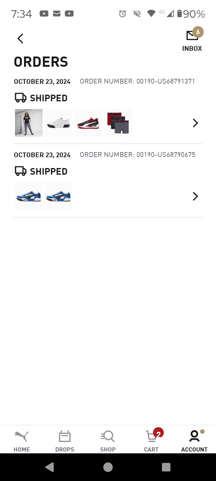Tap order number 00190-US68791371 text
Image resolution: width=216 pixels, height=481 pixels.
point(137,81)
